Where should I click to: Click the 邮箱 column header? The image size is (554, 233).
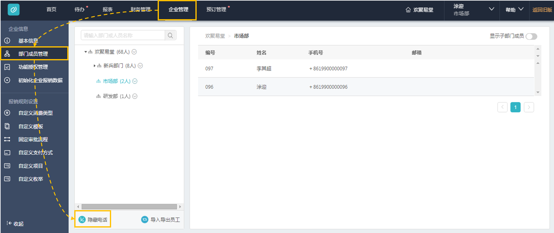(x=417, y=53)
